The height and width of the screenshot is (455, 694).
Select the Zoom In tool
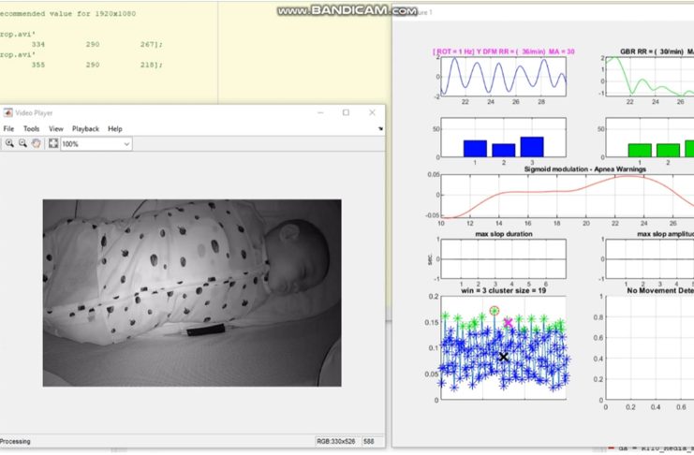[9, 144]
